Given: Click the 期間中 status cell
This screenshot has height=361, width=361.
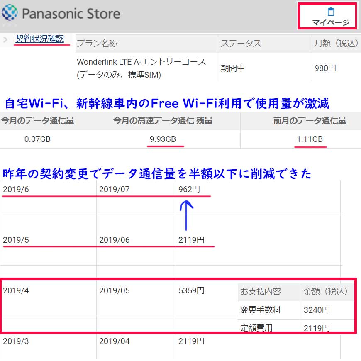Looking at the screenshot, I should [232, 68].
